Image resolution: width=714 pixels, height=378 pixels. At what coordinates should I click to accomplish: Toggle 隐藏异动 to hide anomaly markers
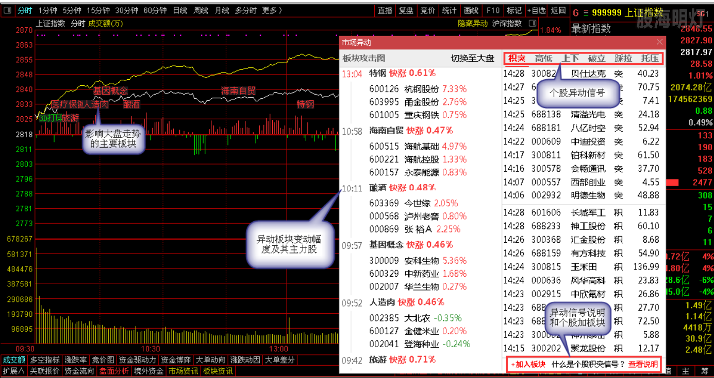pos(472,24)
